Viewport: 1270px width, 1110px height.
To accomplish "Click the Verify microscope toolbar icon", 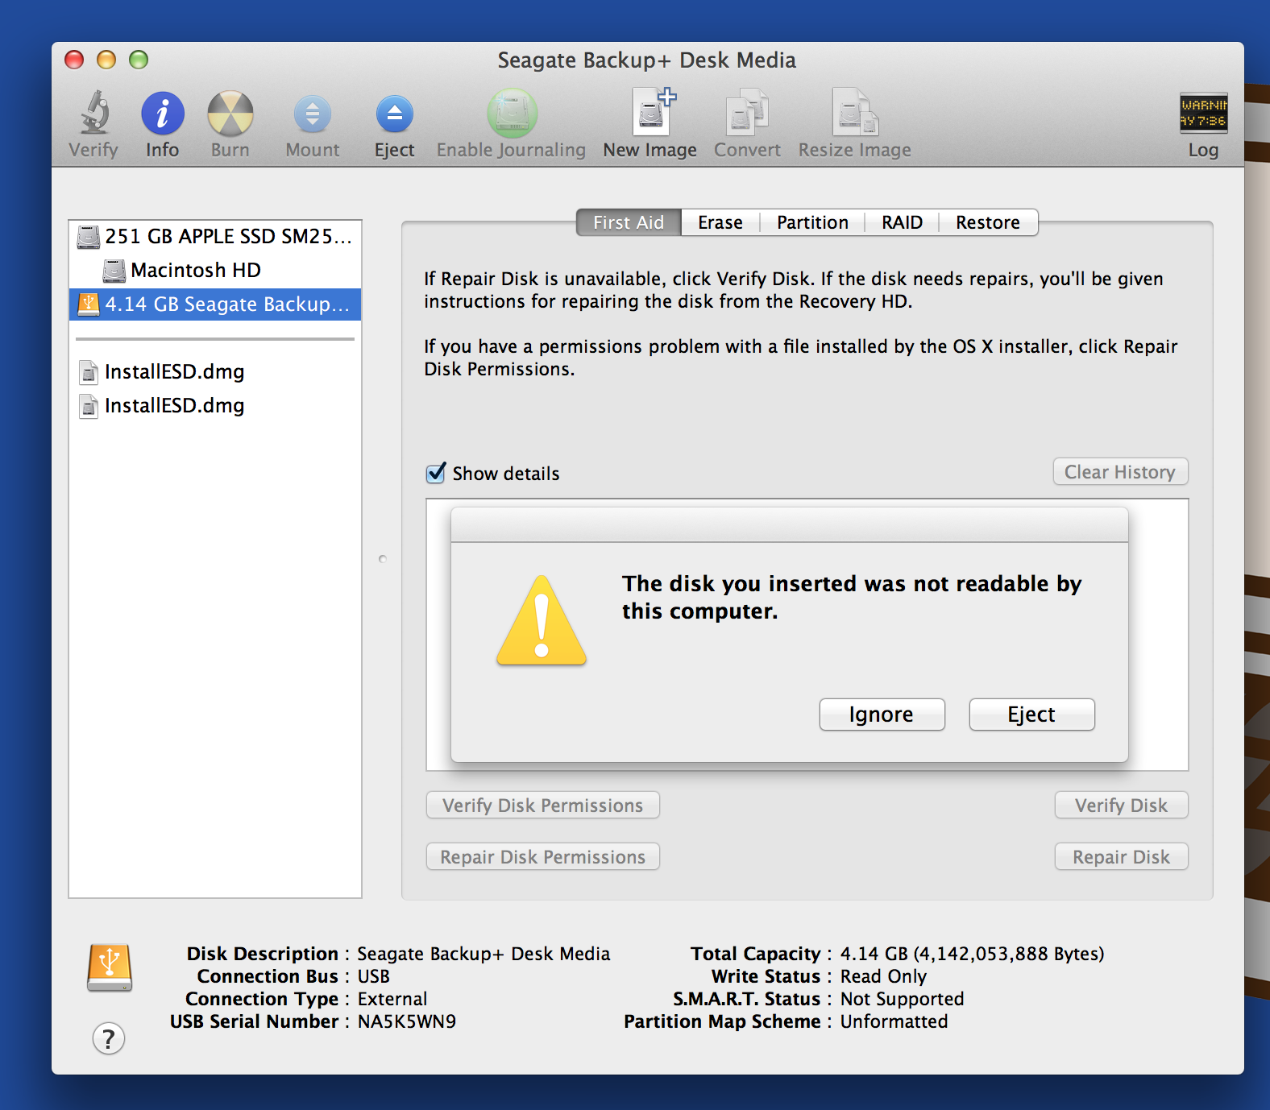I will click(x=94, y=113).
